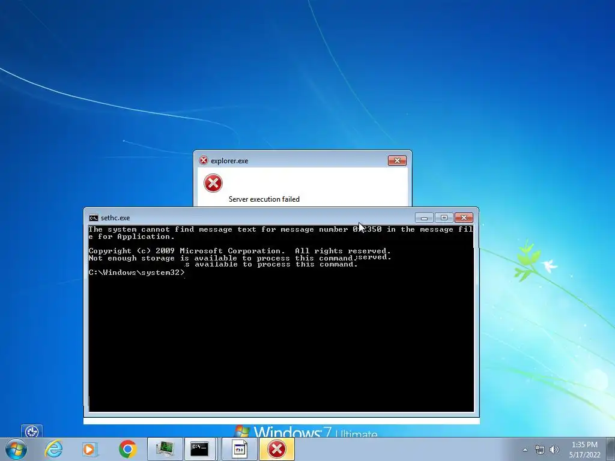
Task: Click the red error icon in explorer.exe dialog
Action: tap(213, 183)
